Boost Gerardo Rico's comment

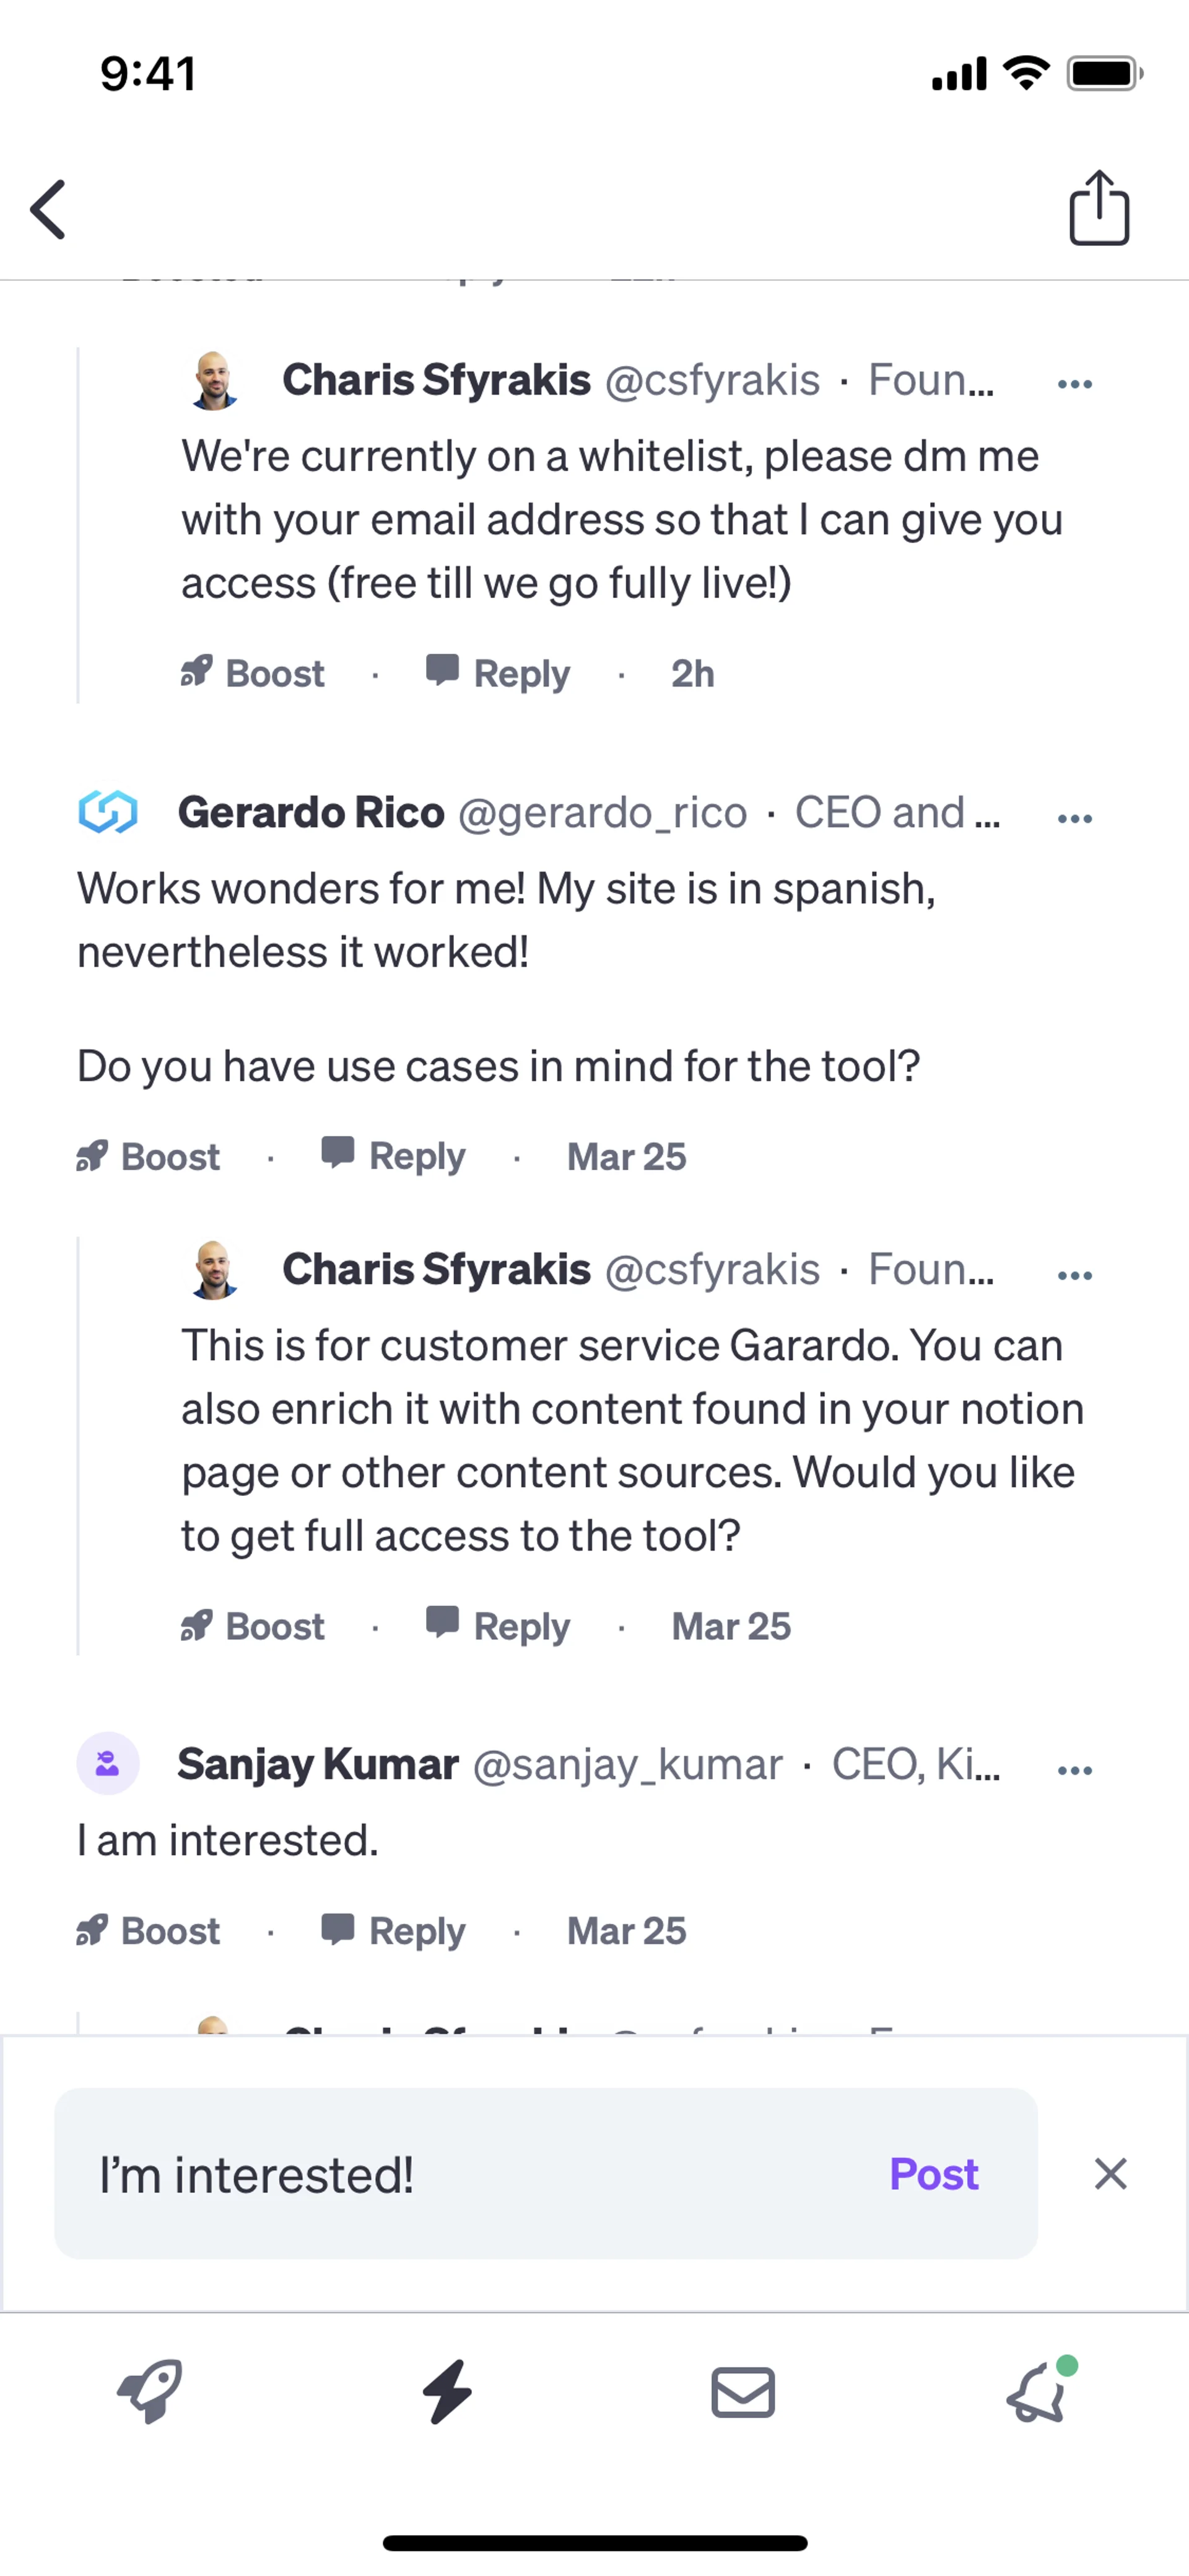click(x=149, y=1157)
